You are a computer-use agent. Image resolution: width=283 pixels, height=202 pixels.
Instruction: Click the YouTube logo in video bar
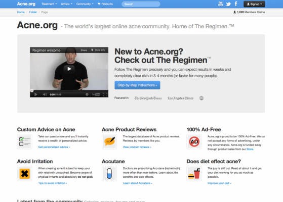(x=96, y=94)
